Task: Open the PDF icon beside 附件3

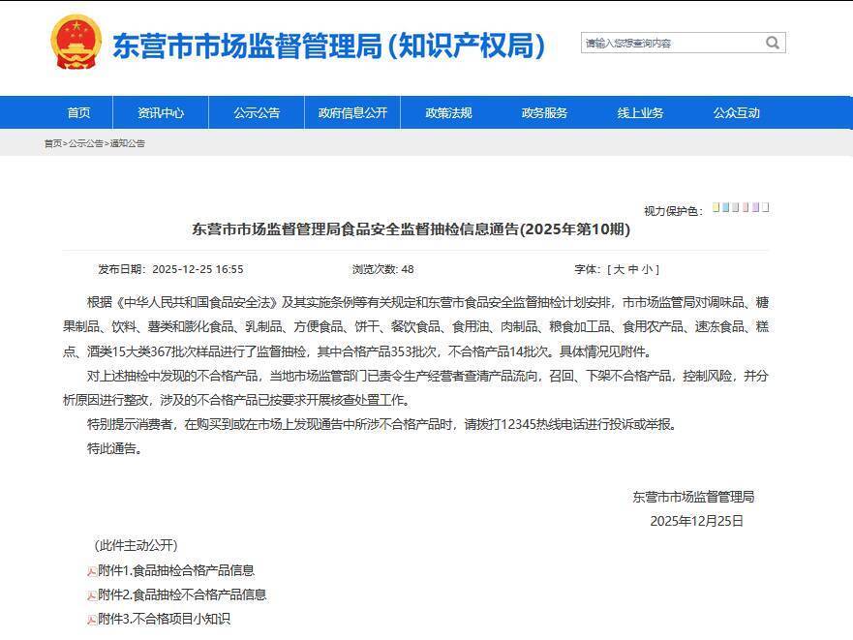Action: (91, 620)
